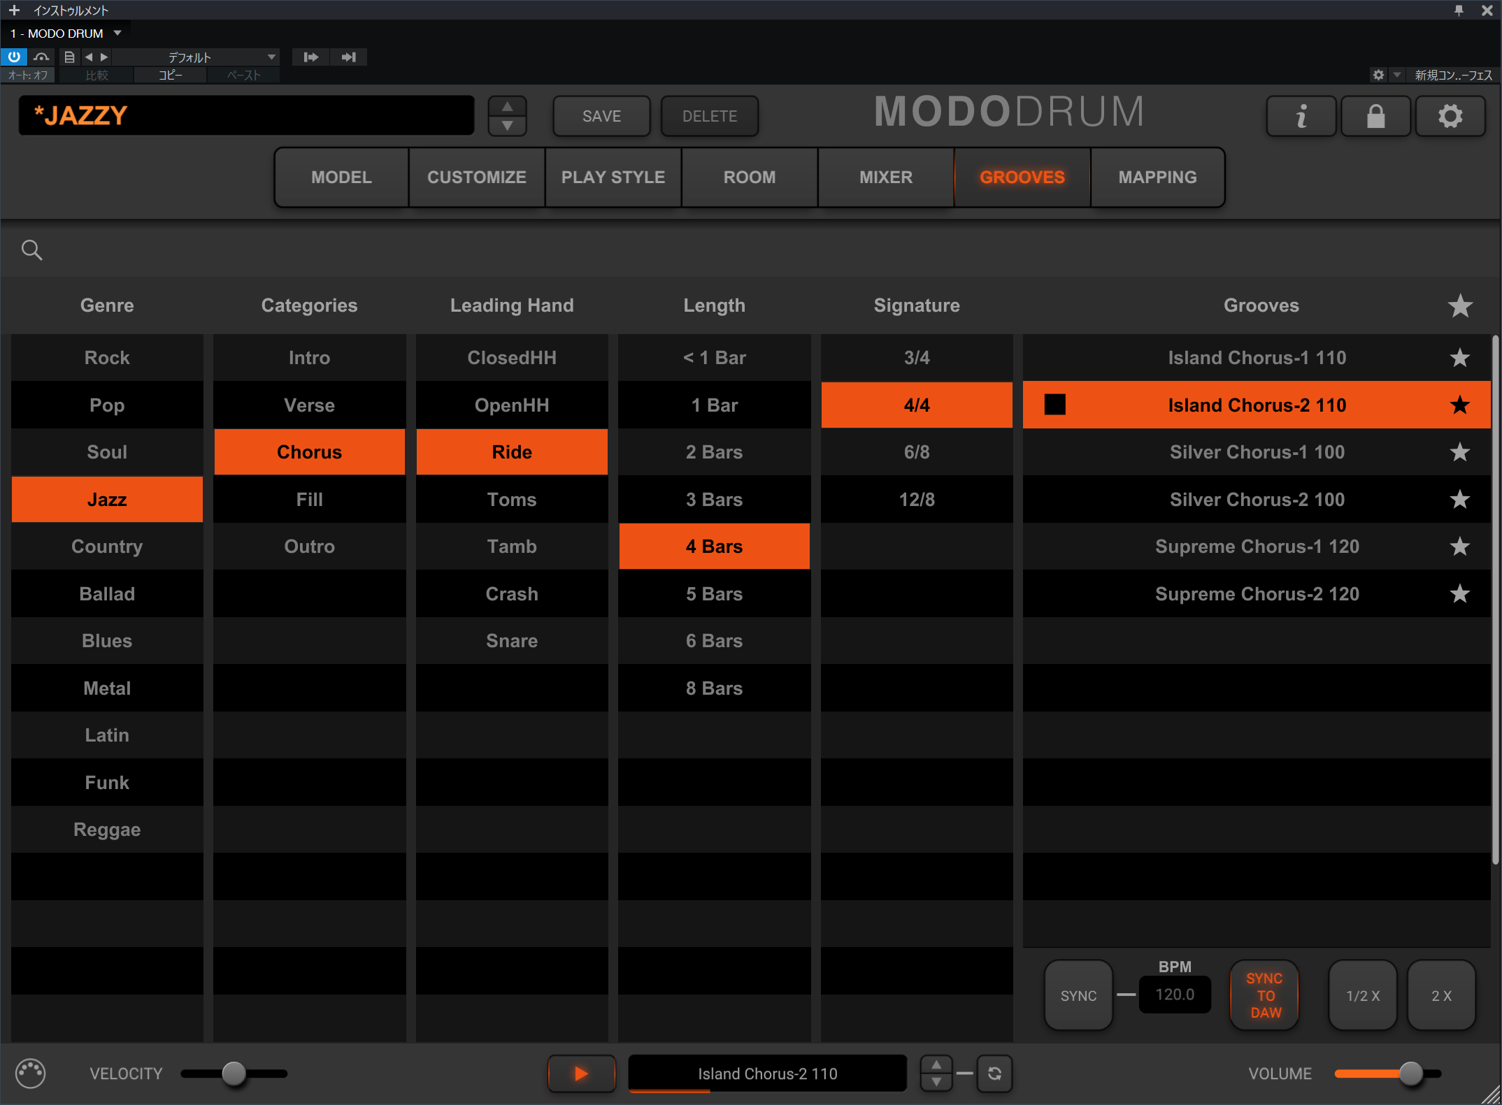
Task: Star the Silver Chorus-1 100 groove
Action: (1459, 452)
